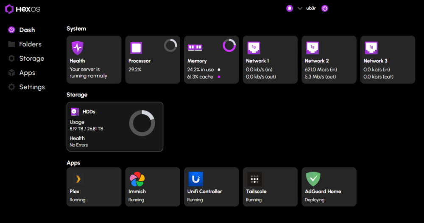The height and width of the screenshot is (223, 424).
Task: Open the Dash menu item
Action: pyautogui.click(x=27, y=30)
